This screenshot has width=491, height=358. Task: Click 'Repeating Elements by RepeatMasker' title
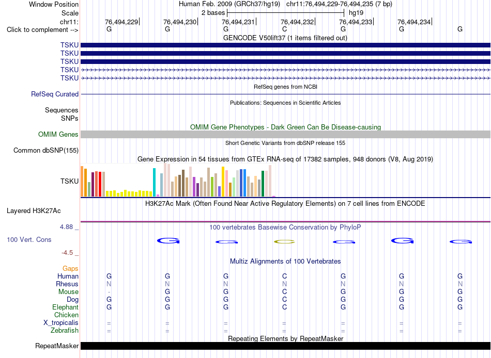[285, 338]
